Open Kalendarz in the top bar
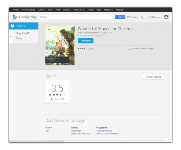The height and width of the screenshot is (150, 181). (108, 10)
